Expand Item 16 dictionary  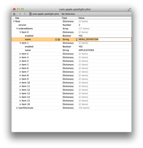pyautogui.click(x=20, y=104)
